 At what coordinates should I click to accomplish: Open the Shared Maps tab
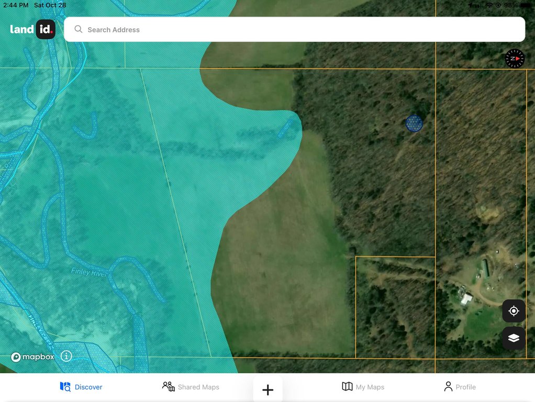pyautogui.click(x=191, y=387)
